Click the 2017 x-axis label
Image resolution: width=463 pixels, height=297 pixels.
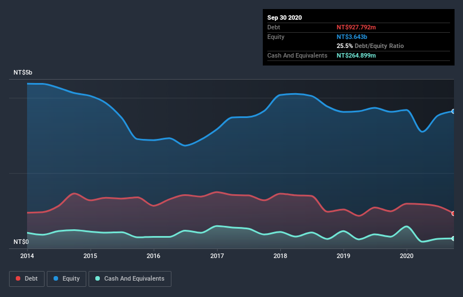pyautogui.click(x=217, y=256)
